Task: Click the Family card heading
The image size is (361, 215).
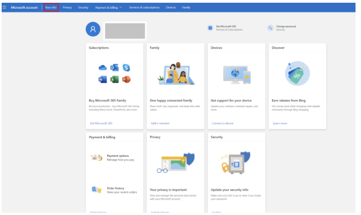Action: (x=154, y=48)
